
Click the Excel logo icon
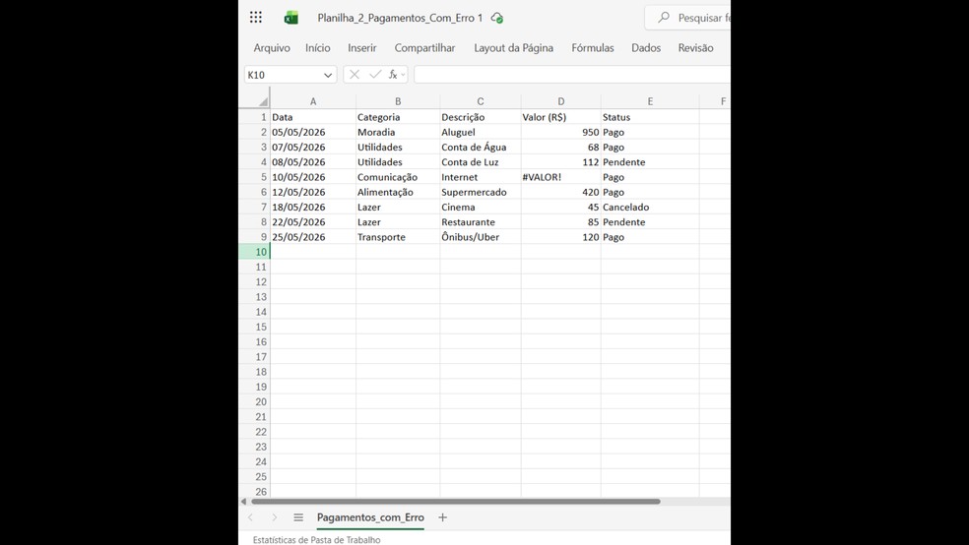click(x=291, y=18)
